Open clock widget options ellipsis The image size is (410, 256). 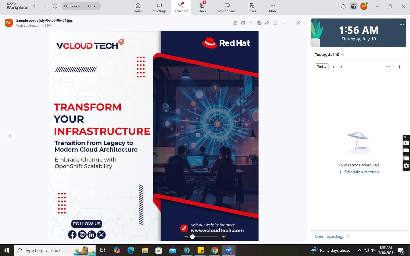tap(402, 24)
